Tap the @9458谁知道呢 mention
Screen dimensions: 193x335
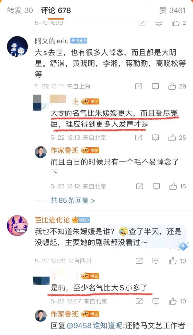(95, 325)
